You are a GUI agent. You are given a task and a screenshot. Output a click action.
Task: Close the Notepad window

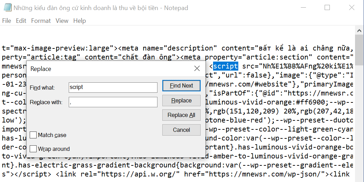pos(352,8)
